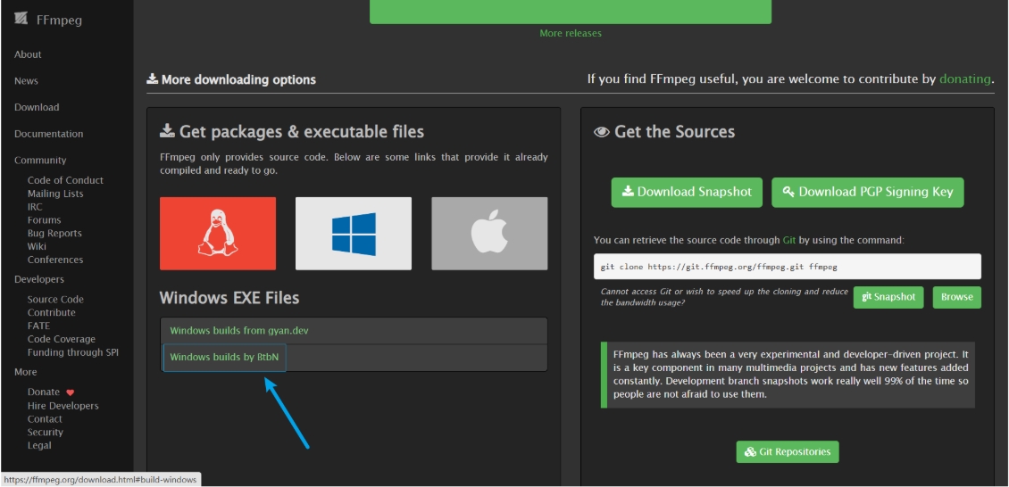Click the Git link in sources text
The height and width of the screenshot is (487, 1009).
click(x=789, y=240)
